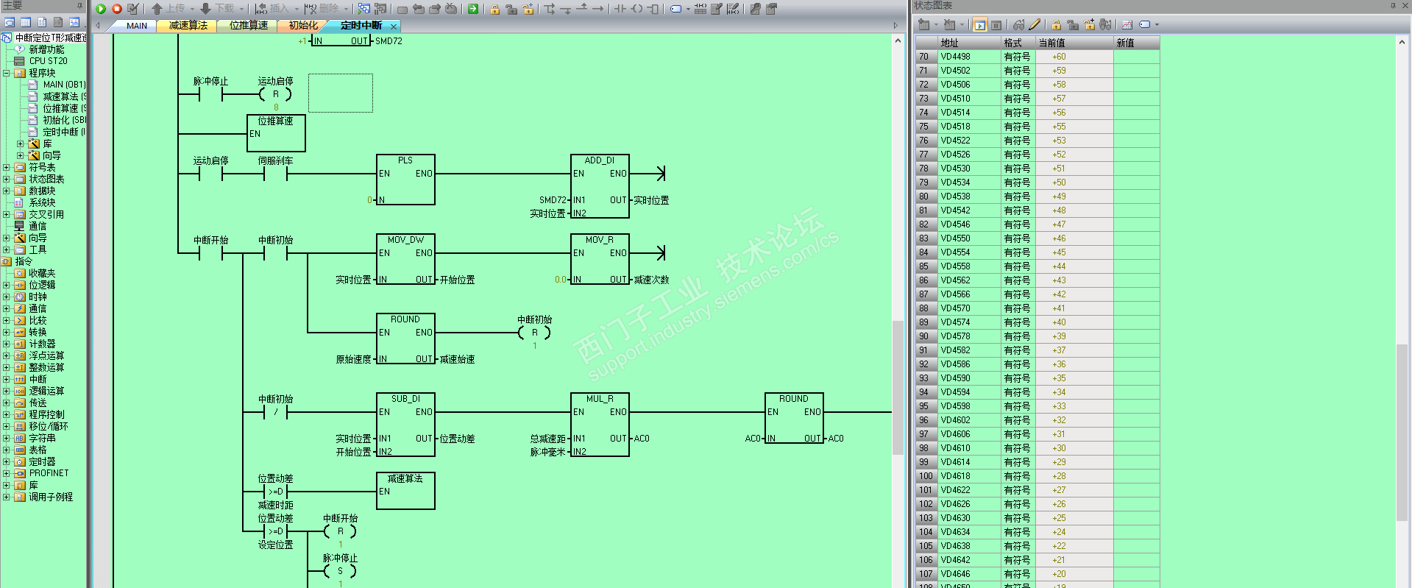Screen dimensions: 1412x588
Task: Click the gold force lock icon in editor toolbar
Action: point(495,9)
